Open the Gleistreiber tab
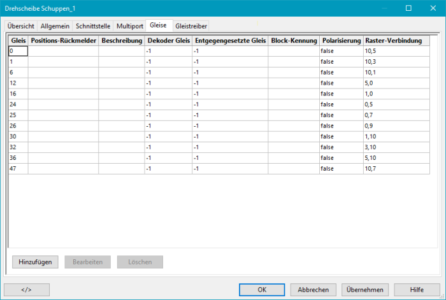Screen dimensions: 446x300 click(191, 26)
